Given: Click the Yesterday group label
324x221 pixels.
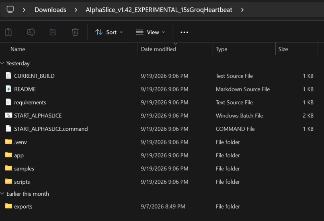Looking at the screenshot, I should (18, 63).
